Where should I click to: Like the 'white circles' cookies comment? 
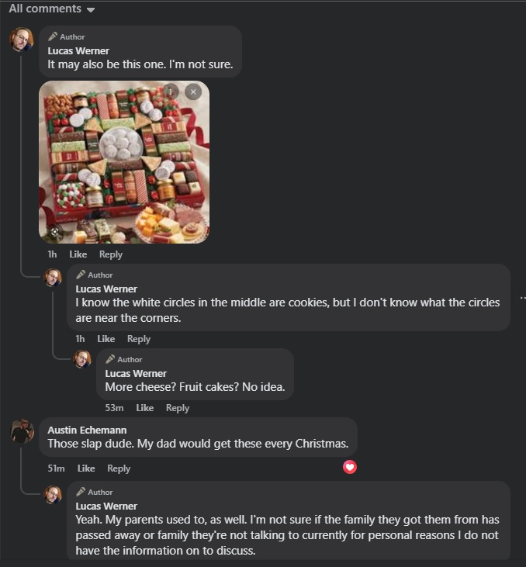[x=106, y=339]
